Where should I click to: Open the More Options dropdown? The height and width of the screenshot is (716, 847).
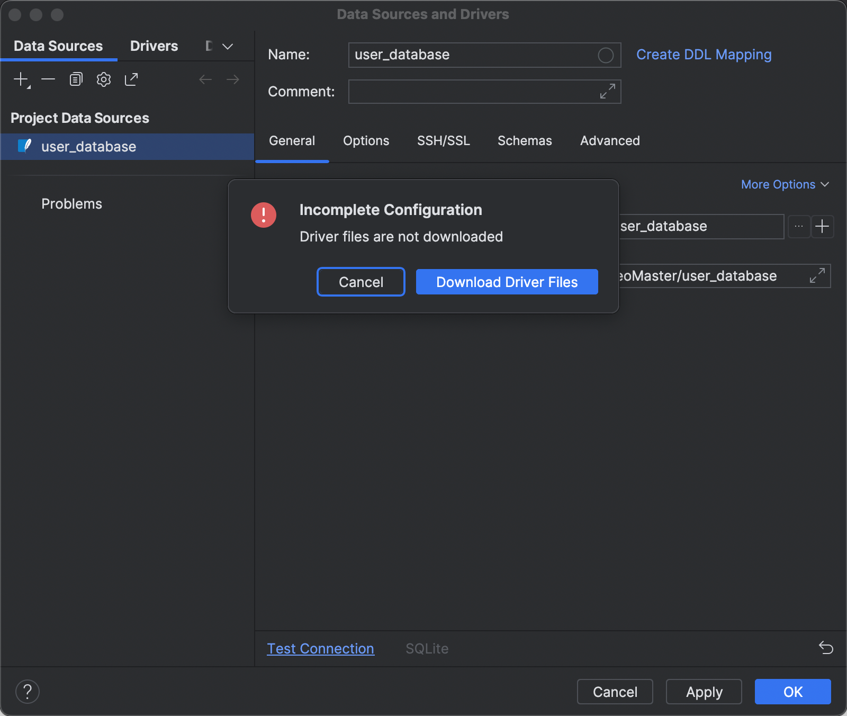tap(785, 184)
